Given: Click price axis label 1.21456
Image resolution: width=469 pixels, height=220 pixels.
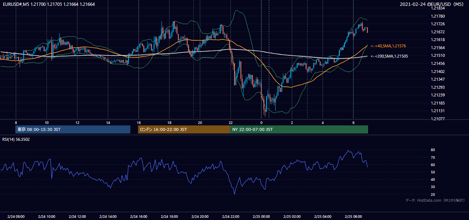Looking at the screenshot, I should 438,63.
